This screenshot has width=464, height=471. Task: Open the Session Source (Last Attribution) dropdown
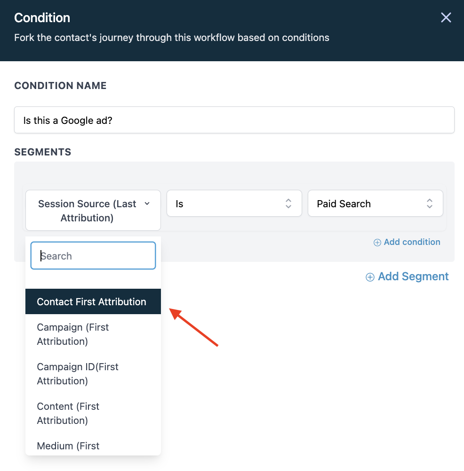point(87,211)
